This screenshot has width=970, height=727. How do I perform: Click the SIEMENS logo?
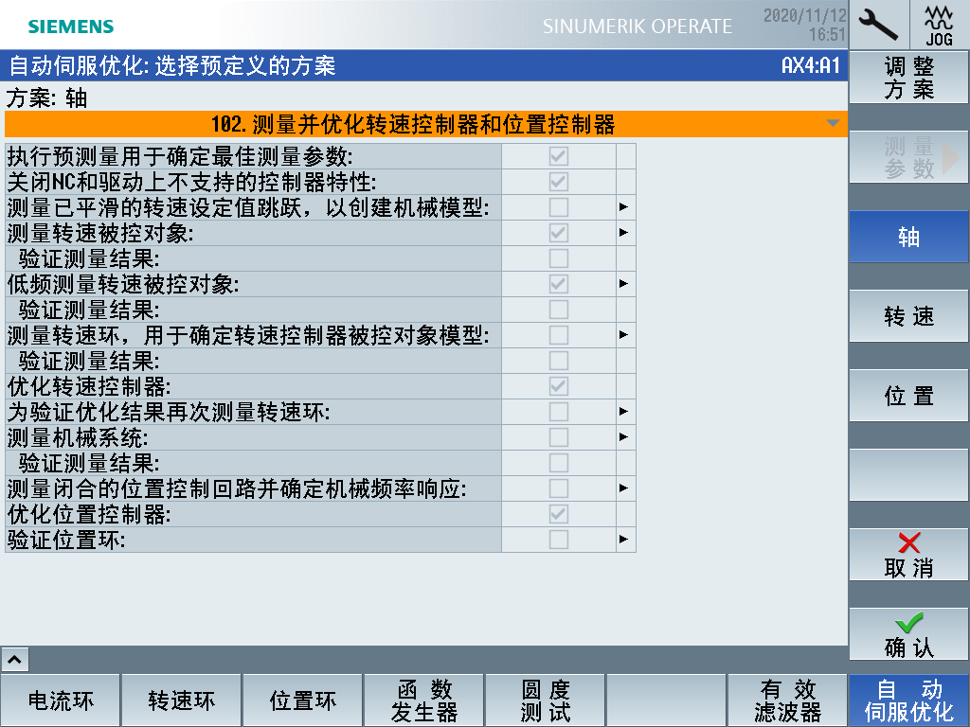click(x=71, y=27)
